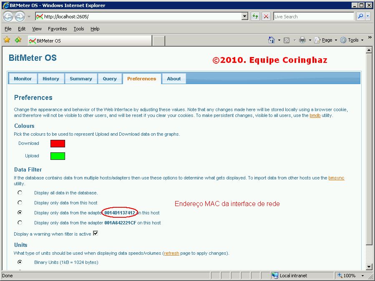Follow the bmdb utility link
The width and height of the screenshot is (375, 281).
[315, 116]
